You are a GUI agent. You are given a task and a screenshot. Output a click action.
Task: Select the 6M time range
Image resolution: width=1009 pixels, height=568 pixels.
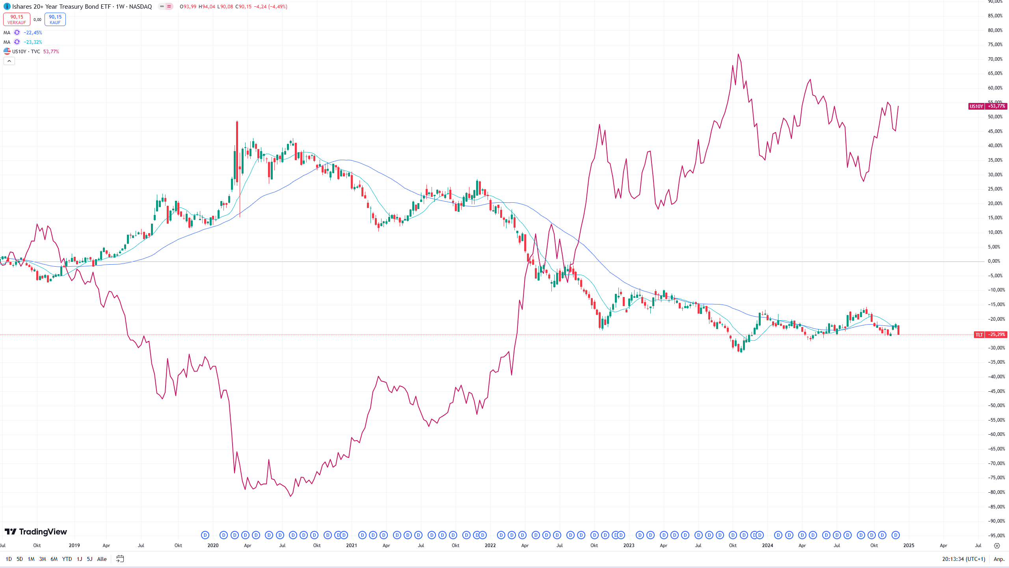[54, 559]
